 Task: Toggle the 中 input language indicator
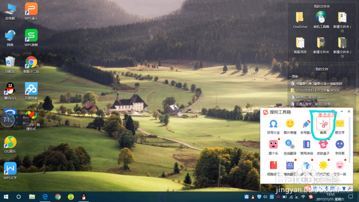tap(303, 197)
